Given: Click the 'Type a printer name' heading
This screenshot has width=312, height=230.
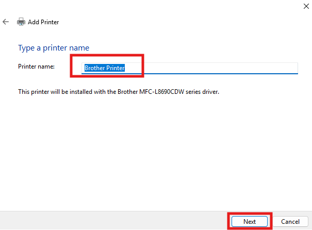Looking at the screenshot, I should coord(54,48).
